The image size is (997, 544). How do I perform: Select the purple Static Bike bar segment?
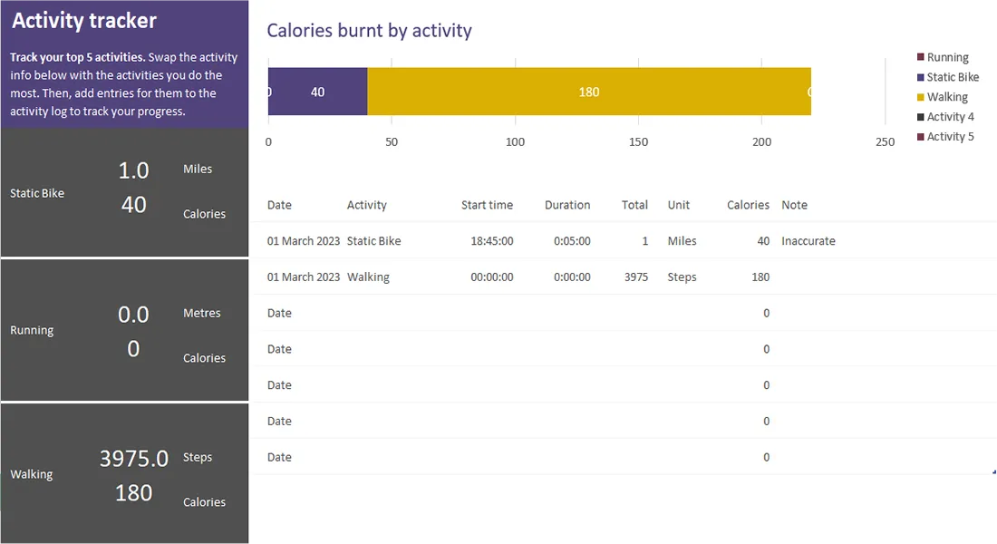317,92
